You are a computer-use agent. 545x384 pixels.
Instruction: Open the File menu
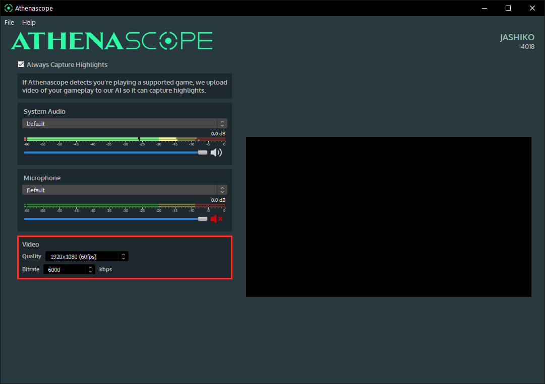pos(9,22)
